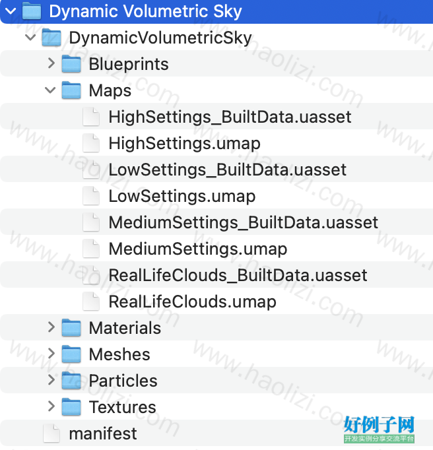The width and height of the screenshot is (433, 450).
Task: Expand the Particles folder chevron
Action: point(51,380)
